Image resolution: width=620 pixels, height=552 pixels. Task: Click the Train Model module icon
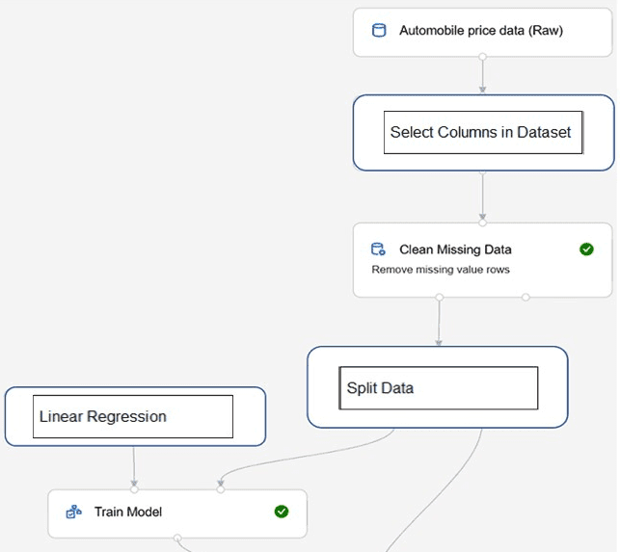pyautogui.click(x=74, y=512)
